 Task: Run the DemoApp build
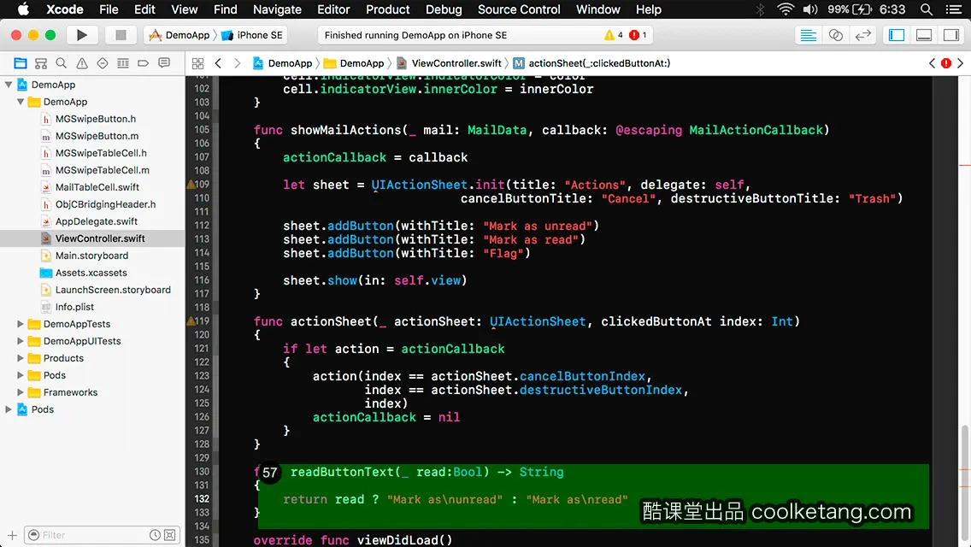coord(82,35)
